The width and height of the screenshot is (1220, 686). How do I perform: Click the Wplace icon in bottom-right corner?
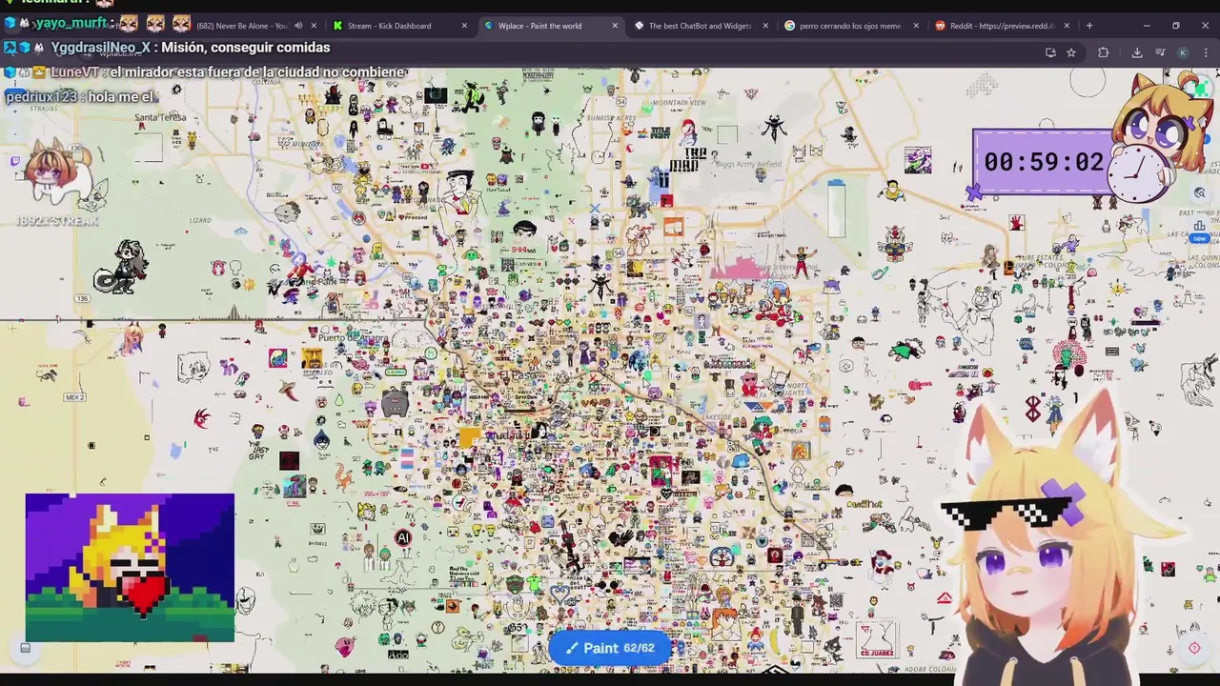(1194, 648)
